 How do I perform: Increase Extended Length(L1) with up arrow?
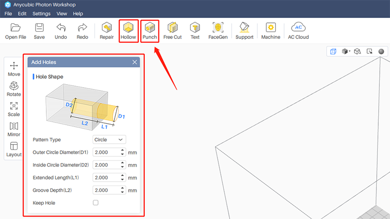122,176
